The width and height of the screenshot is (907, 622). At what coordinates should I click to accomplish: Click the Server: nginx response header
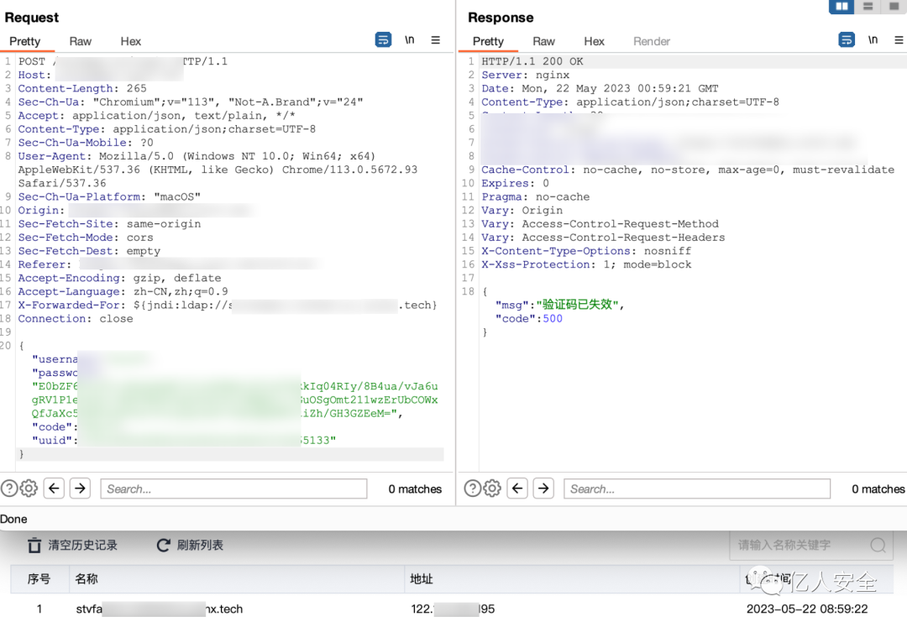(x=525, y=75)
